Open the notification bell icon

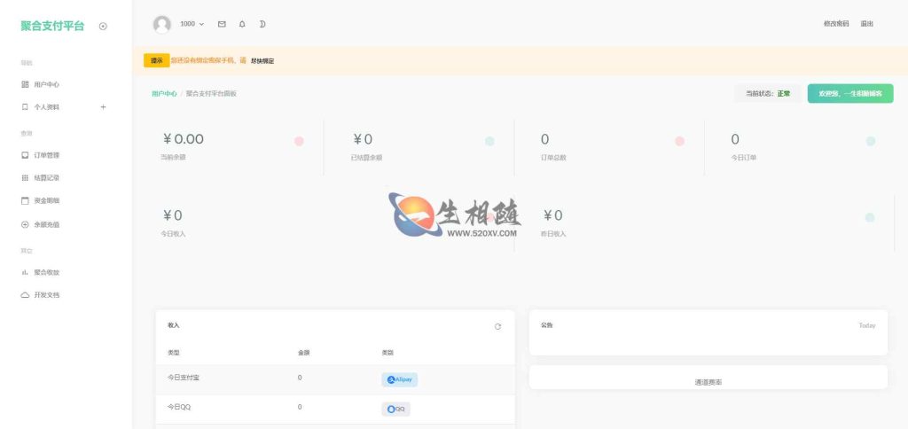(242, 24)
